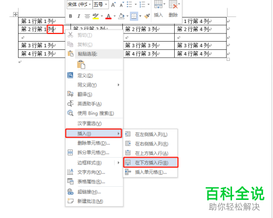Image resolution: width=273 pixels, height=218 pixels.
Task: Select 文字方向(X)... menu entry
Action: tap(94, 172)
